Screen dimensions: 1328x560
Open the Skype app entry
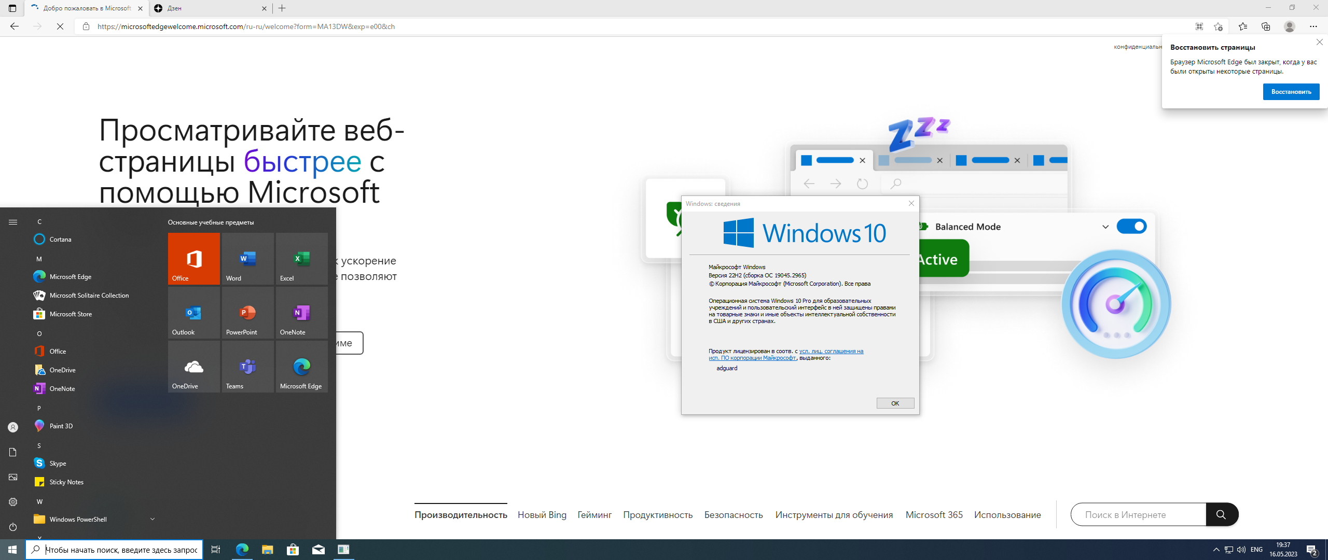(58, 463)
